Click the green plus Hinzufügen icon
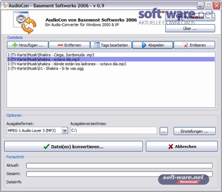This screenshot has width=222, height=192. click(x=15, y=45)
